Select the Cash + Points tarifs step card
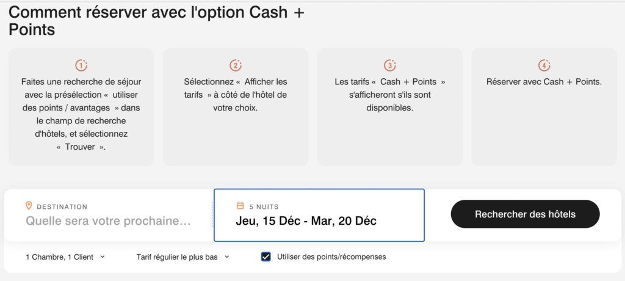Image resolution: width=625 pixels, height=281 pixels. [x=390, y=107]
